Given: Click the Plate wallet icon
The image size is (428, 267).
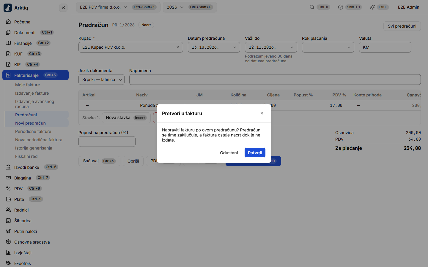Looking at the screenshot, I should (8, 199).
